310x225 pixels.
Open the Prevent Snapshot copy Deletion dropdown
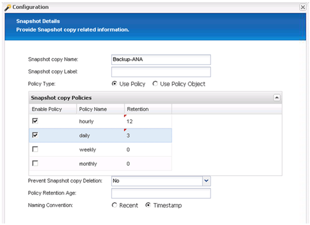click(x=206, y=181)
